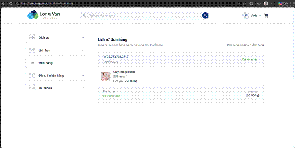This screenshot has height=148, width=295.
Task: Click the V user avatar circle
Action: pyautogui.click(x=246, y=16)
